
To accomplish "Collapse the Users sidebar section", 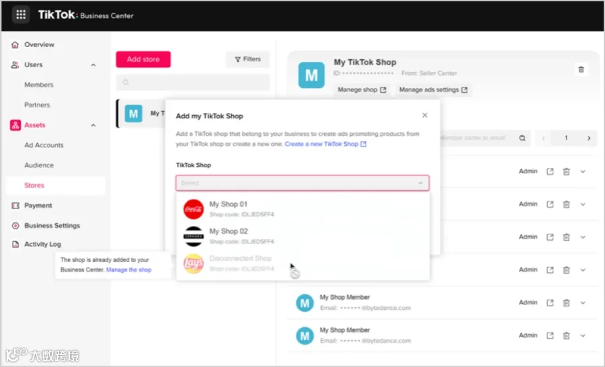I will pos(93,65).
